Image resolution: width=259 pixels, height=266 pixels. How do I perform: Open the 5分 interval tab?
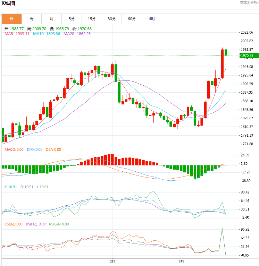tap(72, 19)
